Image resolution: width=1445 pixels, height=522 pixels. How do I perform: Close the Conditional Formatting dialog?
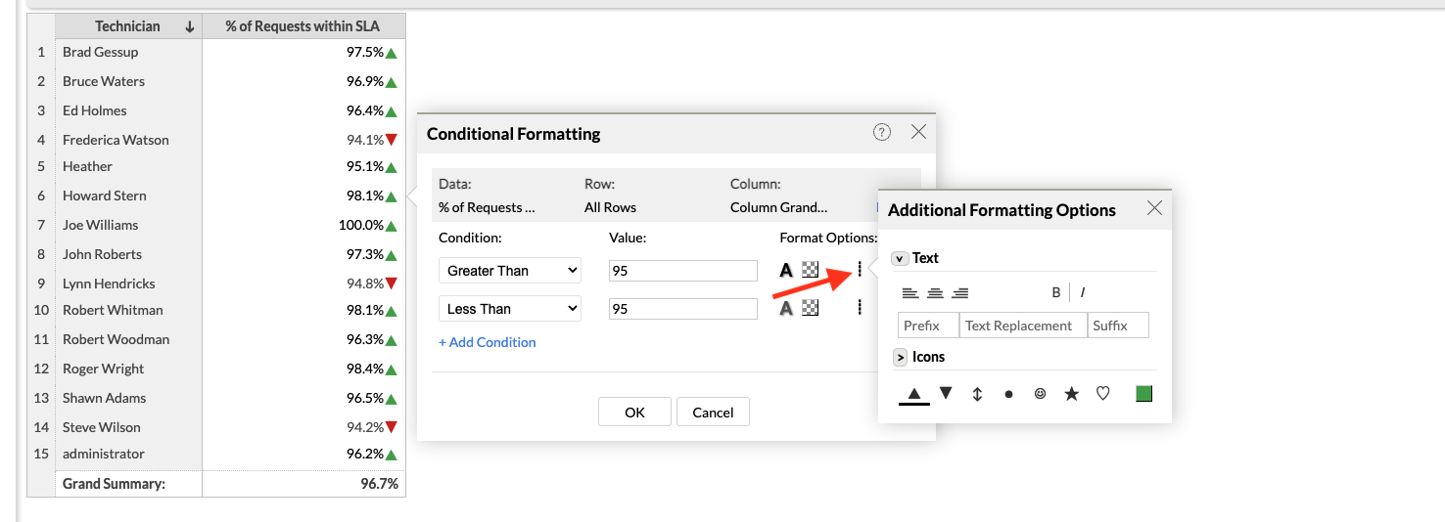918,132
